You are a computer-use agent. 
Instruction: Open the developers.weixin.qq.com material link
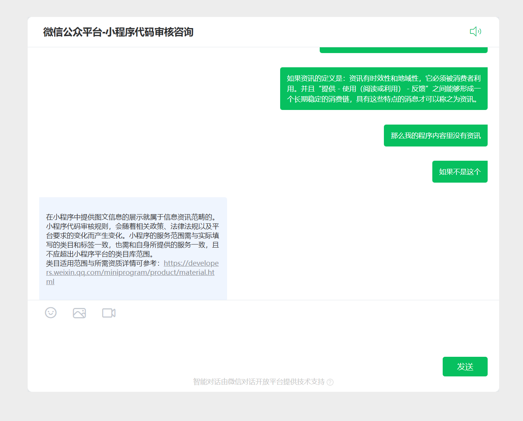tap(132, 272)
